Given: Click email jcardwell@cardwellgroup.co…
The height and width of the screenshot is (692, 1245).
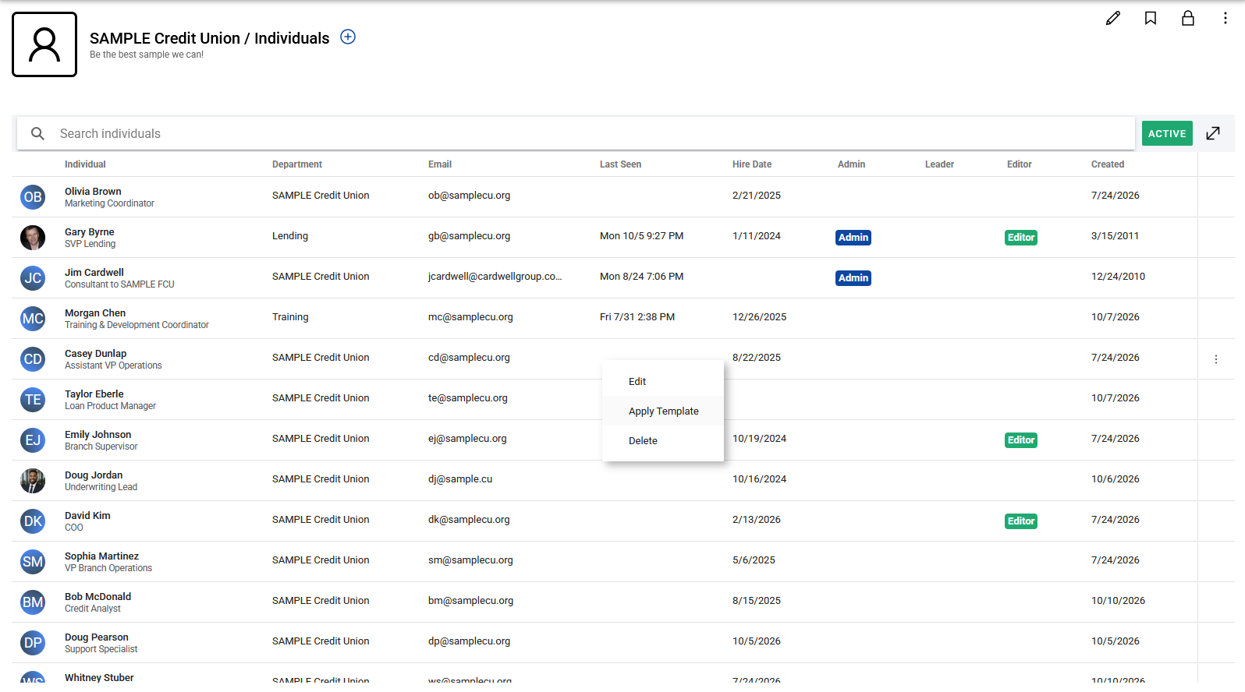Looking at the screenshot, I should coord(495,277).
